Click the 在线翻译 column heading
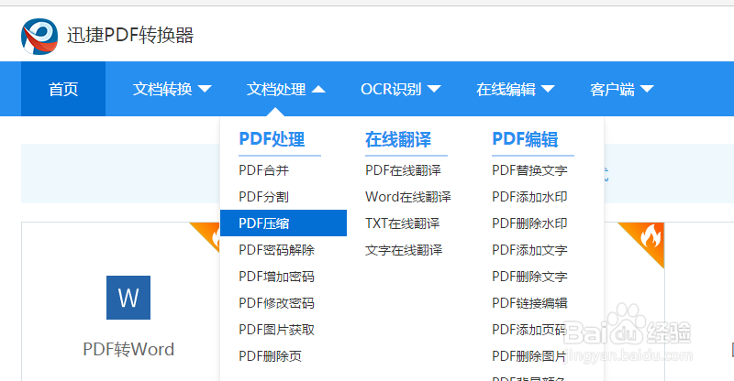The image size is (734, 381). coord(398,139)
